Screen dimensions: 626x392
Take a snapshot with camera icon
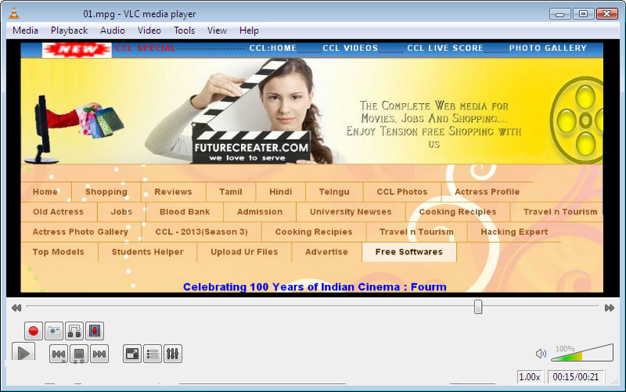click(54, 331)
